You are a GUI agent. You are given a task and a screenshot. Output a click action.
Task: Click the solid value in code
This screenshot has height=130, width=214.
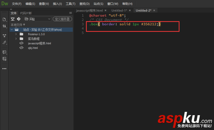point(125,24)
